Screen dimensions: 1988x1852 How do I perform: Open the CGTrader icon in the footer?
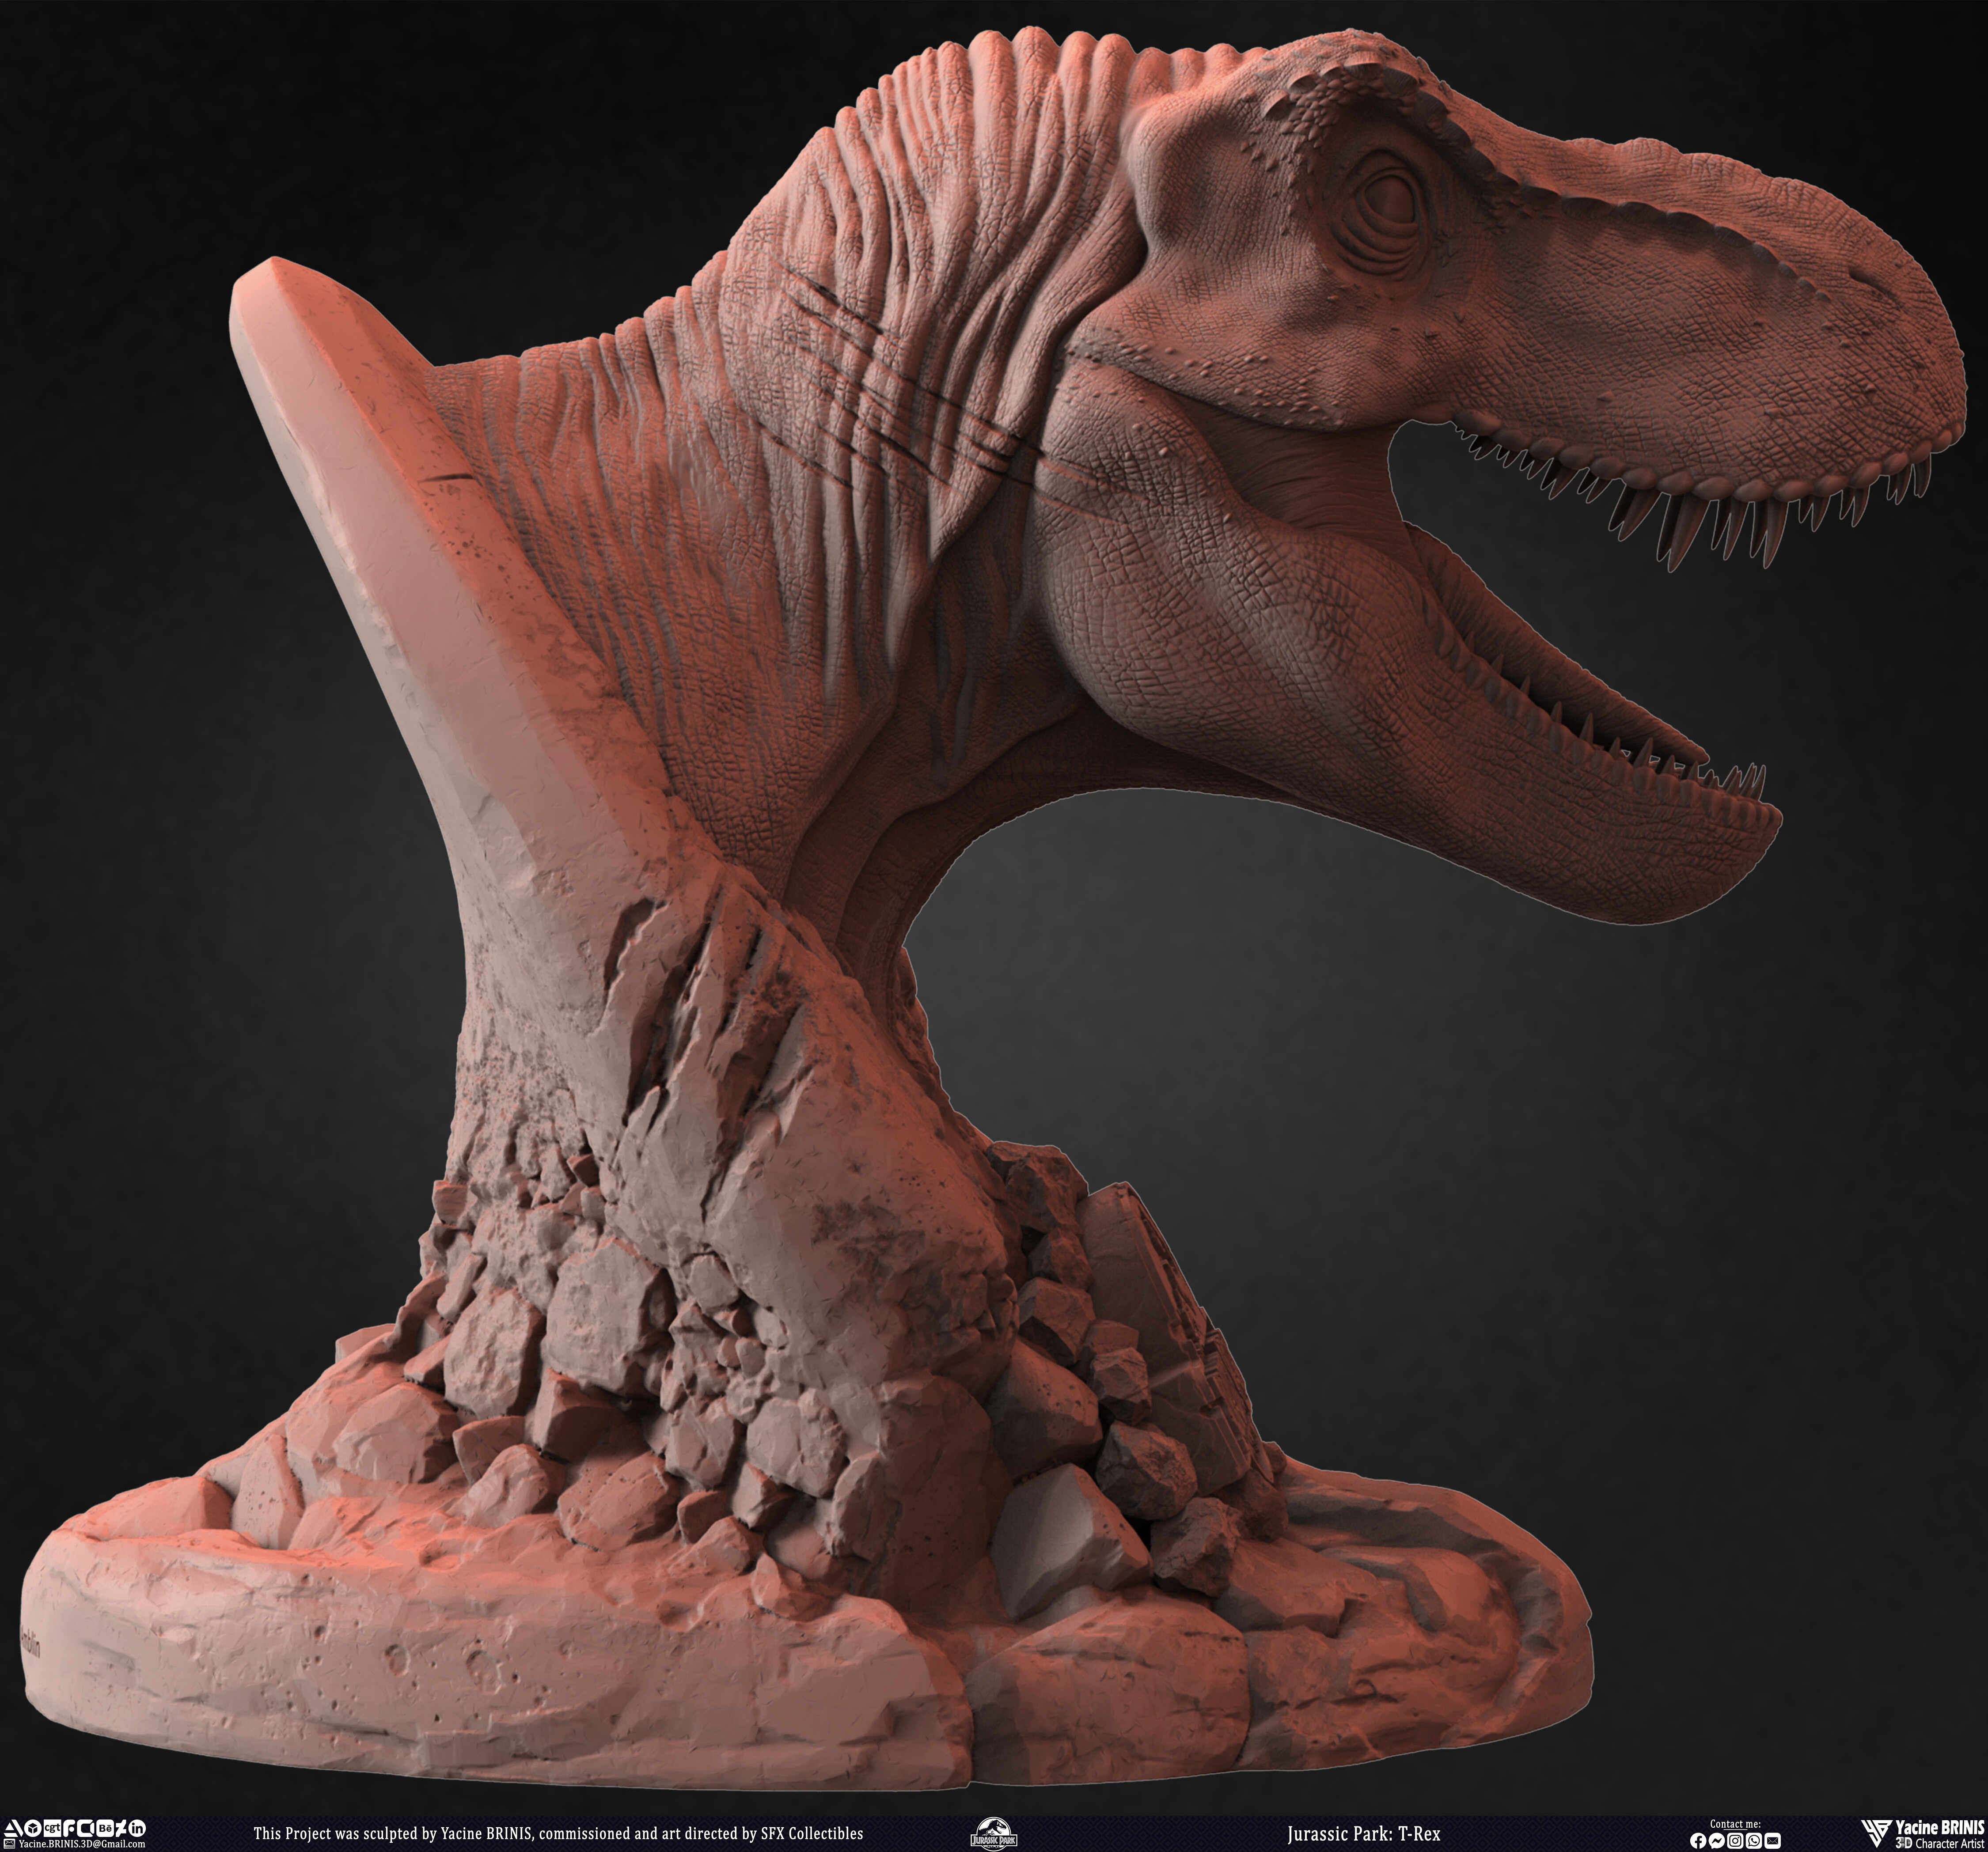[x=53, y=1828]
